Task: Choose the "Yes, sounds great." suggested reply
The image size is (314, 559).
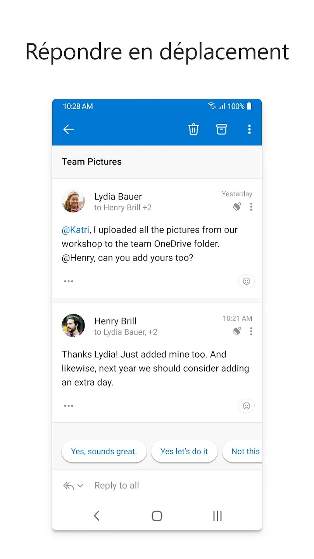Action: pos(104,451)
